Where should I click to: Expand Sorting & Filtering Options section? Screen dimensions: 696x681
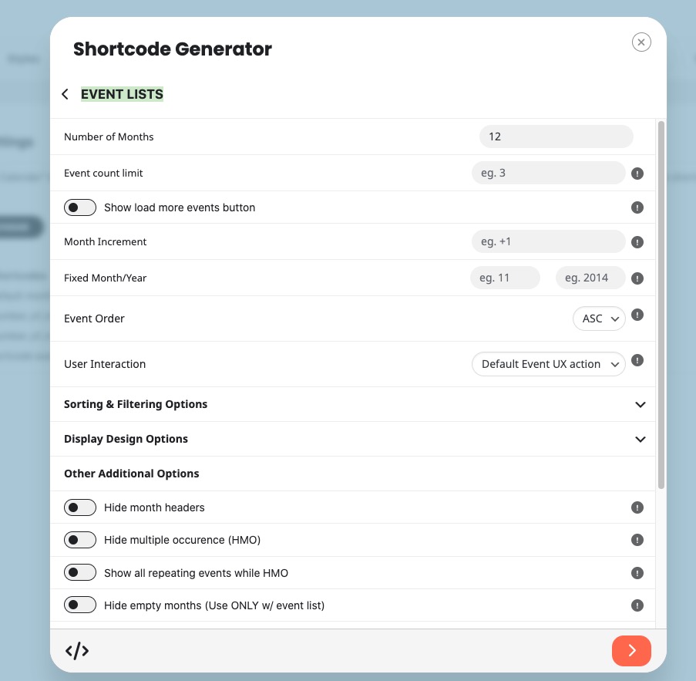pos(353,404)
